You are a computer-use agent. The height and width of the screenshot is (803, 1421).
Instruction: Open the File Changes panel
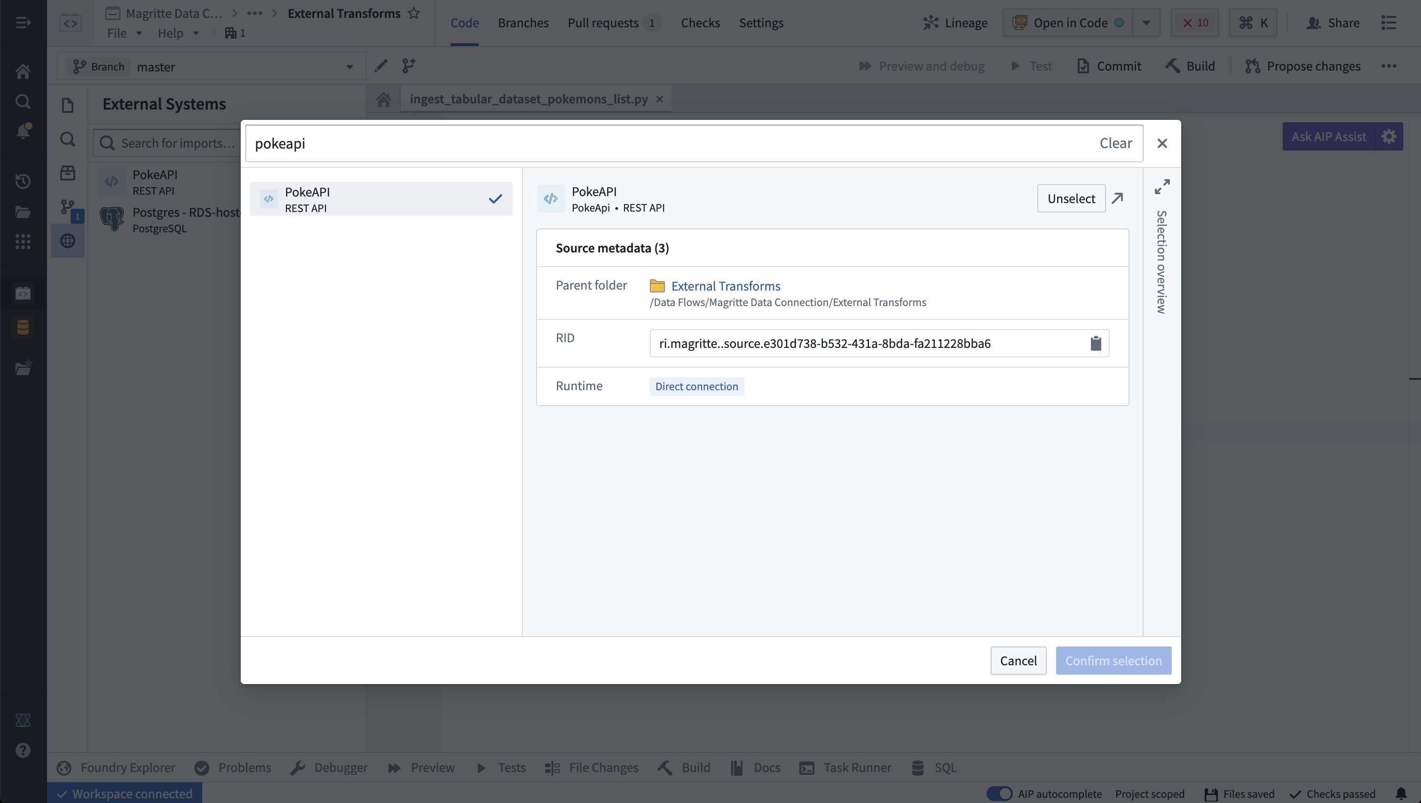pyautogui.click(x=592, y=768)
